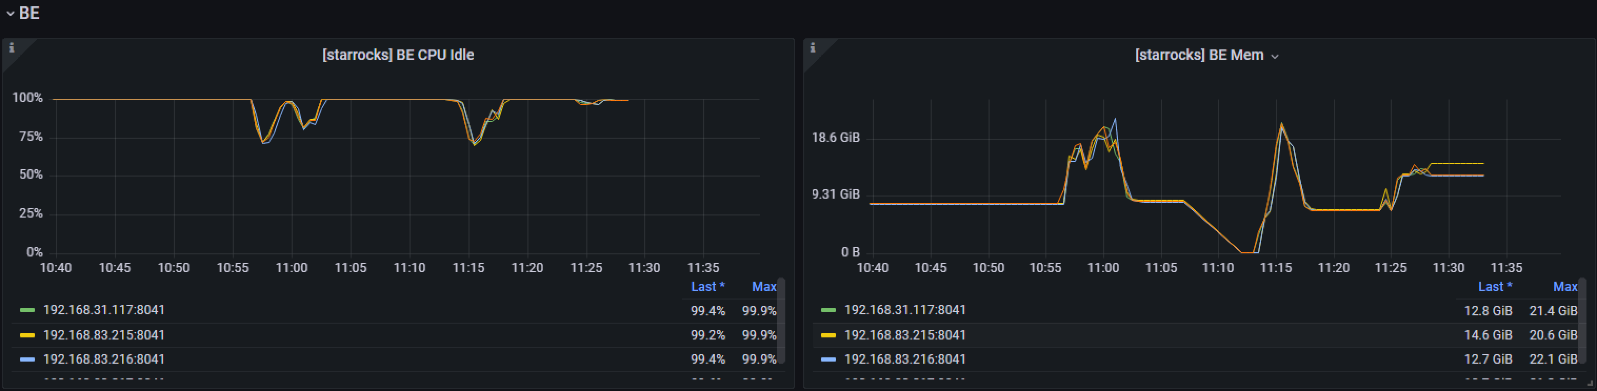Click blue series swatch in CPU Idle legend
The height and width of the screenshot is (391, 1597).
pyautogui.click(x=27, y=359)
